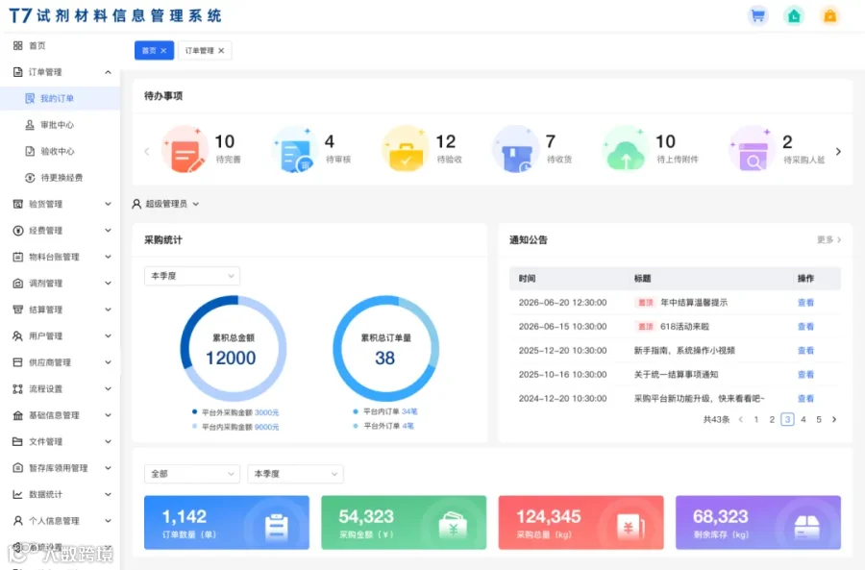Click the 累积总金额 donut chart
Screen dimensions: 865x570
click(233, 349)
